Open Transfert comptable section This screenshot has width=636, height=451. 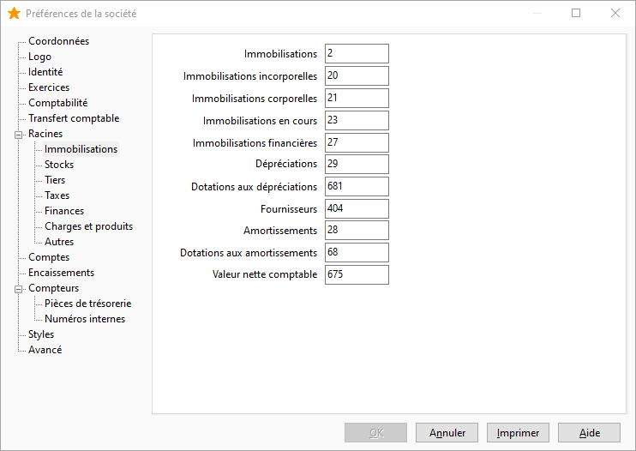coord(74,118)
